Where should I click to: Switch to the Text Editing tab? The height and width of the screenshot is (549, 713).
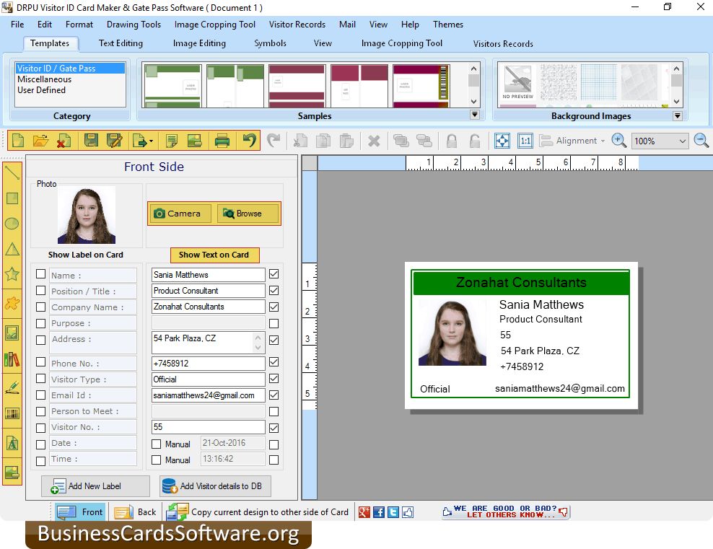coord(121,43)
